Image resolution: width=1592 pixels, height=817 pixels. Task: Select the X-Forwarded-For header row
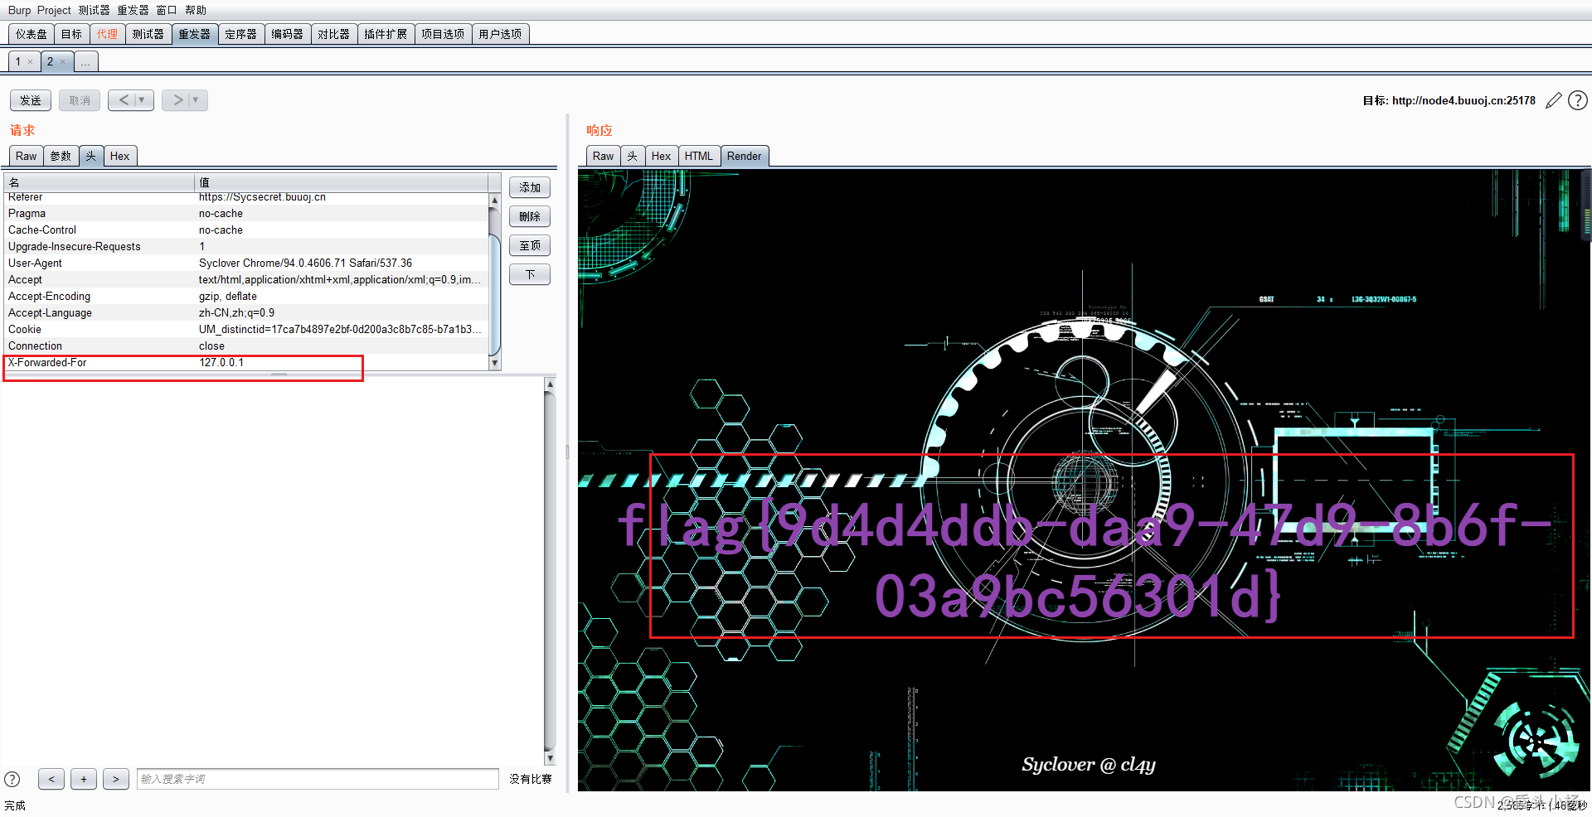(246, 362)
